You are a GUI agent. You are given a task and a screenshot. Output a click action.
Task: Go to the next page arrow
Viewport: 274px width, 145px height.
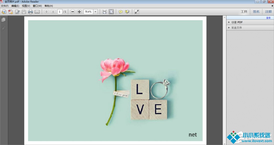point(53,12)
